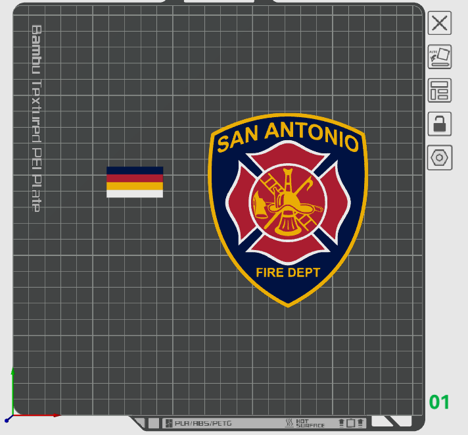Viewport: 468px width, 435px height.
Task: Select the San Antonio Fire Dept badge model
Action: (288, 210)
